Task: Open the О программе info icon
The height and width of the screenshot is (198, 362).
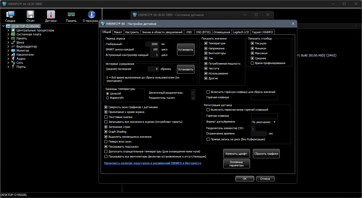Action: coord(91,14)
